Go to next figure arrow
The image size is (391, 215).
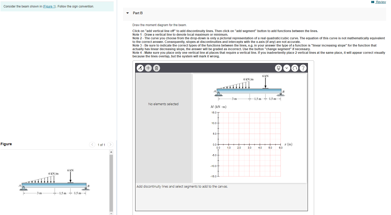110,144
